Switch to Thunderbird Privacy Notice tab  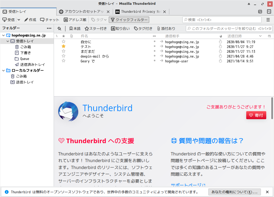click(x=141, y=12)
